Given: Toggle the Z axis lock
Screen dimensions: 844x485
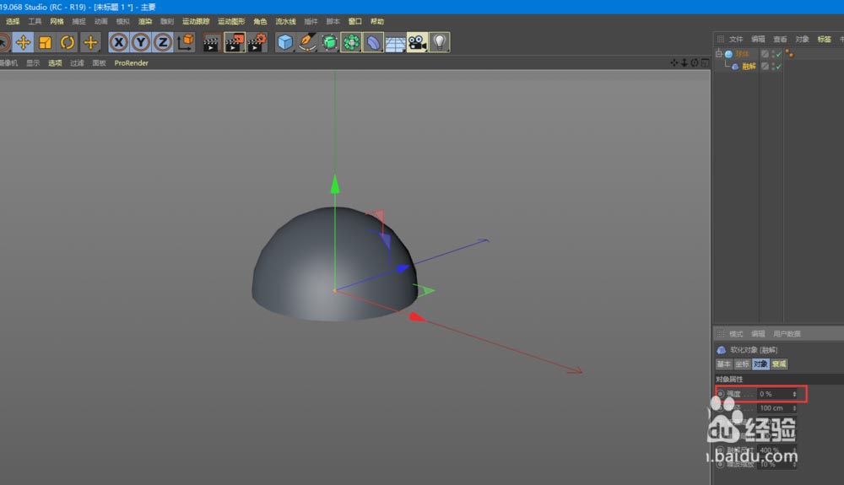Looking at the screenshot, I should point(163,42).
